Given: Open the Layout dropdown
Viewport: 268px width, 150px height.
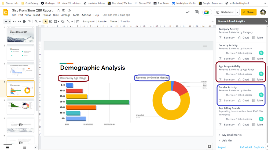Looking at the screenshot, I should coord(102,21).
